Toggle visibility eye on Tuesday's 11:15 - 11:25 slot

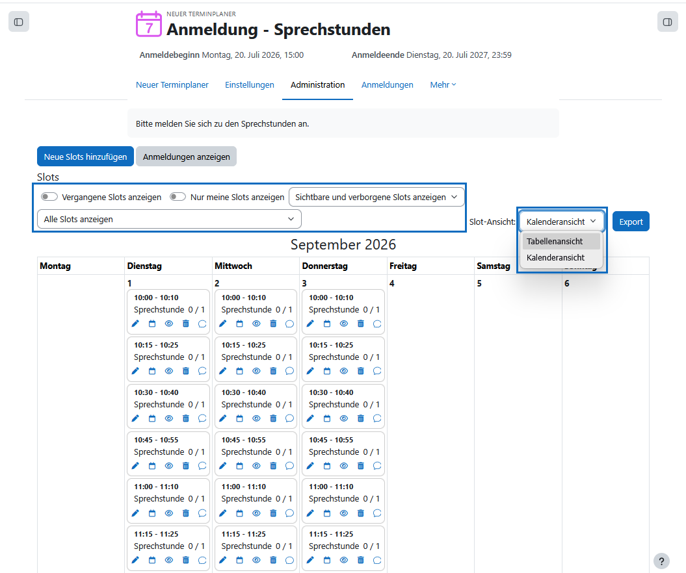(x=169, y=560)
